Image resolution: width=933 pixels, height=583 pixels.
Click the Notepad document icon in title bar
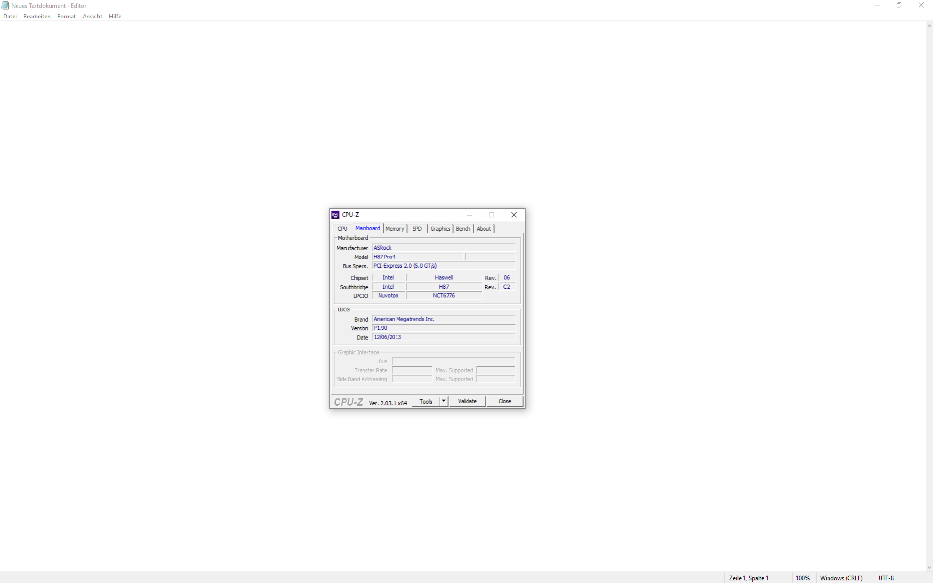[x=5, y=6]
